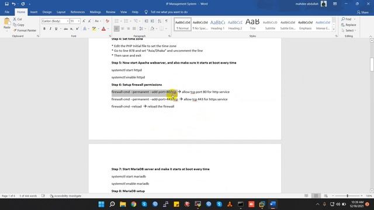Expand the Paragraph dialog launcher
374x210 pixels.
tap(169, 36)
